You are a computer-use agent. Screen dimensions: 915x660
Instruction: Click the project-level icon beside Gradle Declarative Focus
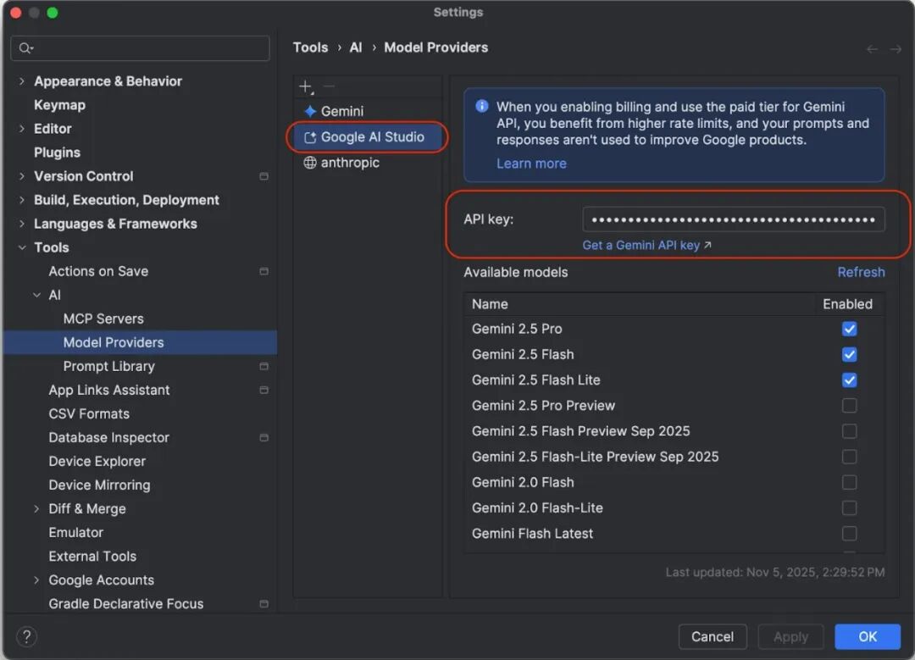(263, 604)
